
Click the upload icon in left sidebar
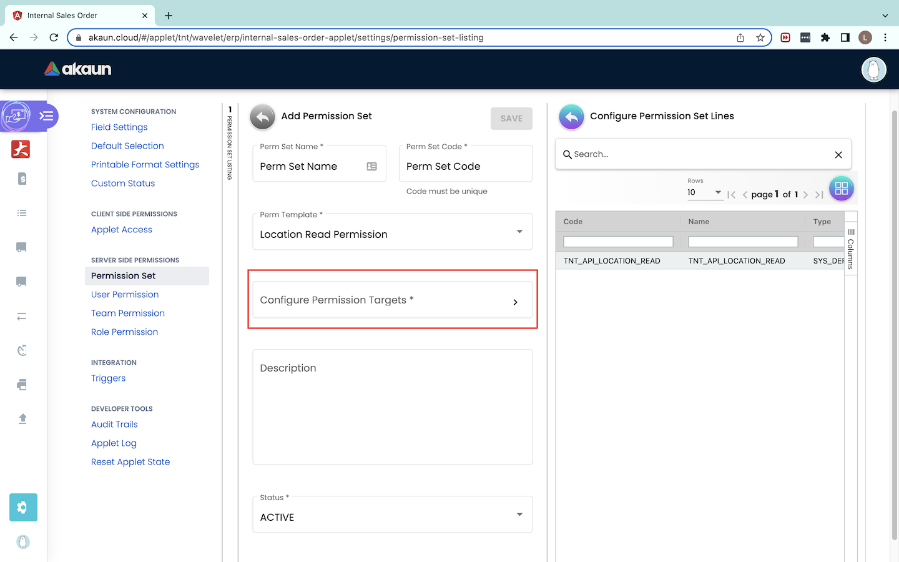[22, 419]
